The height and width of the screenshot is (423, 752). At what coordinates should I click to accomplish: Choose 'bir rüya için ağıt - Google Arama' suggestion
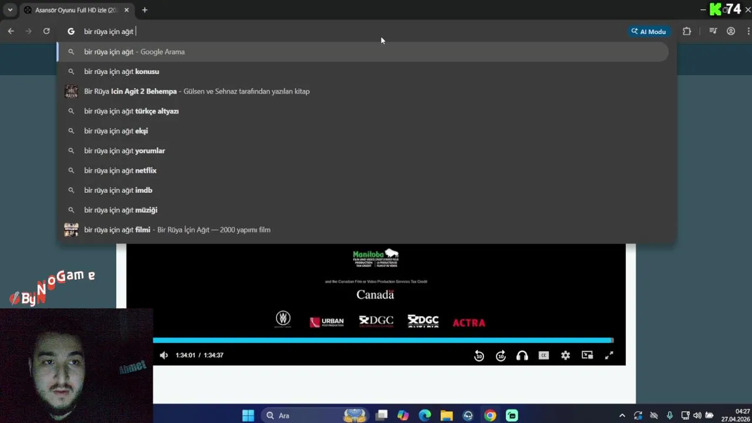tap(362, 52)
